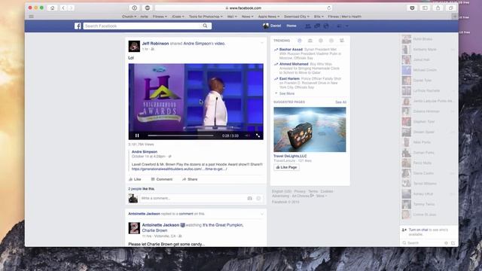Select the Politics trending filter icon
Screen dimensions: 482x271
[310, 41]
